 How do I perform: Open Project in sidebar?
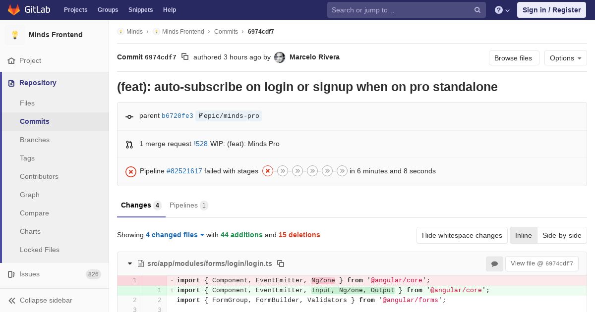[x=55, y=60]
